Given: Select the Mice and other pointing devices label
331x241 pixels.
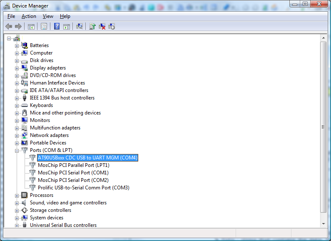Looking at the screenshot, I should tap(65, 113).
